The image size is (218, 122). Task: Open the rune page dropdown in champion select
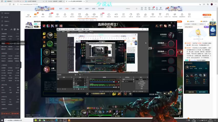click(101, 94)
